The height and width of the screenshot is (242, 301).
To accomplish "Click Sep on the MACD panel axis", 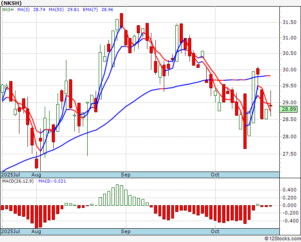I will (x=126, y=231).
